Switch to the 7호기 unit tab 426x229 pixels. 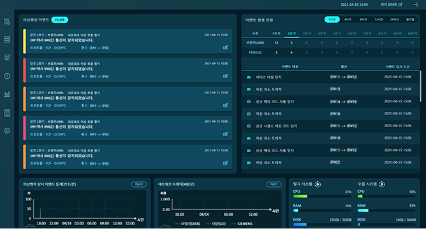(367, 34)
